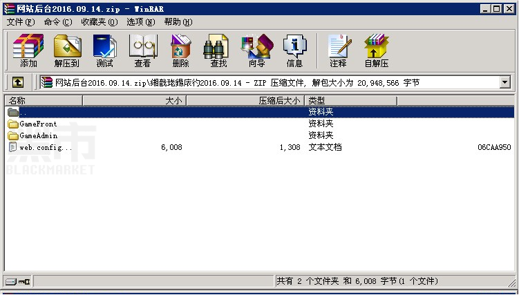The image size is (519, 295).
Task: Maximize the WinRAR window
Action: tap(496, 9)
